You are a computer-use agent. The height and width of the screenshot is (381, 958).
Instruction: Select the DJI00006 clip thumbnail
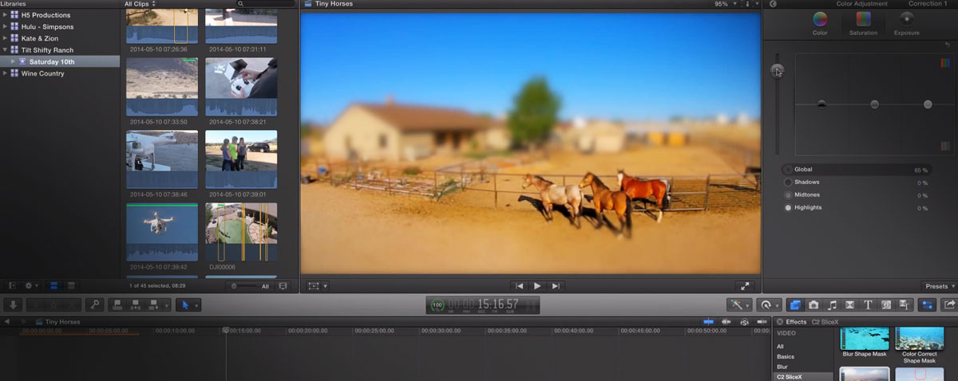point(241,231)
